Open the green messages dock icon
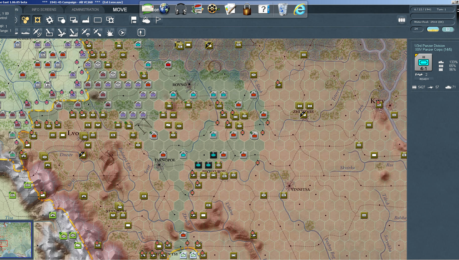The width and height of the screenshot is (459, 260). [148, 9]
